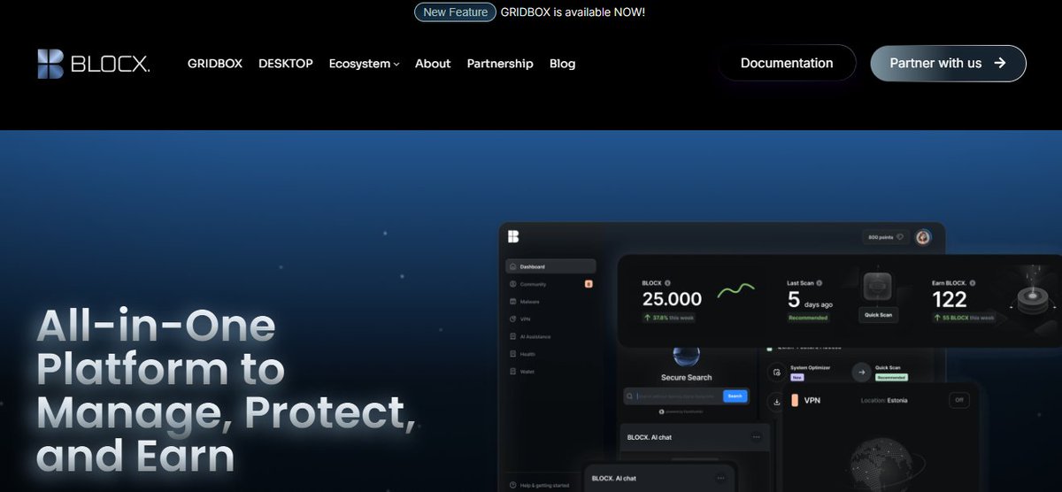Toggle the VPN Off switch
The width and height of the screenshot is (1062, 492).
tap(958, 400)
